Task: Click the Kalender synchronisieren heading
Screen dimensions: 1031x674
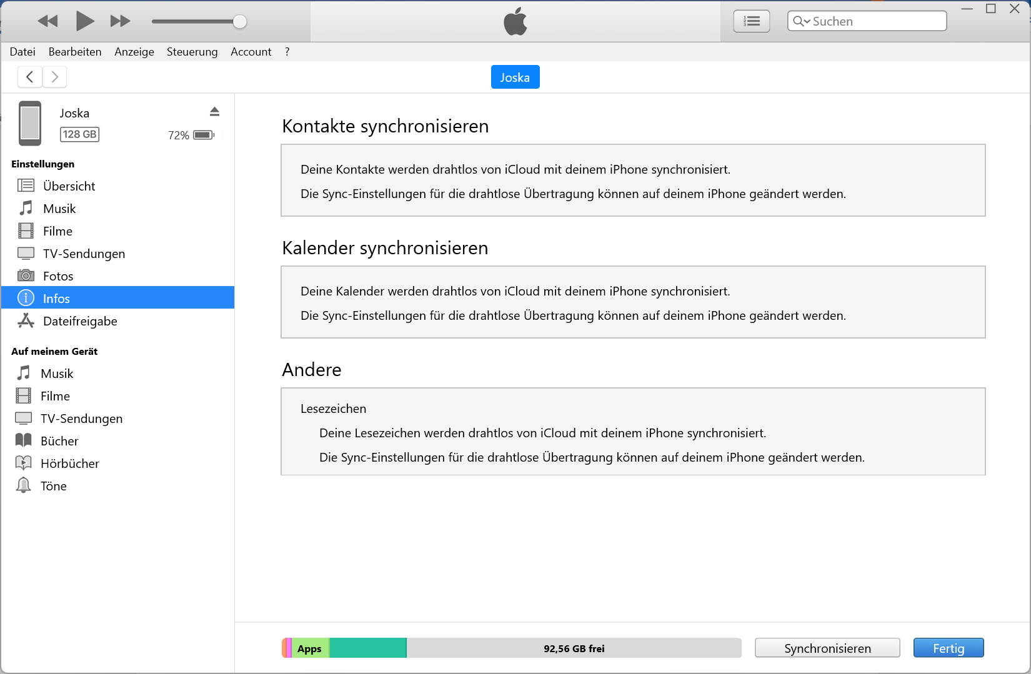Action: click(385, 248)
